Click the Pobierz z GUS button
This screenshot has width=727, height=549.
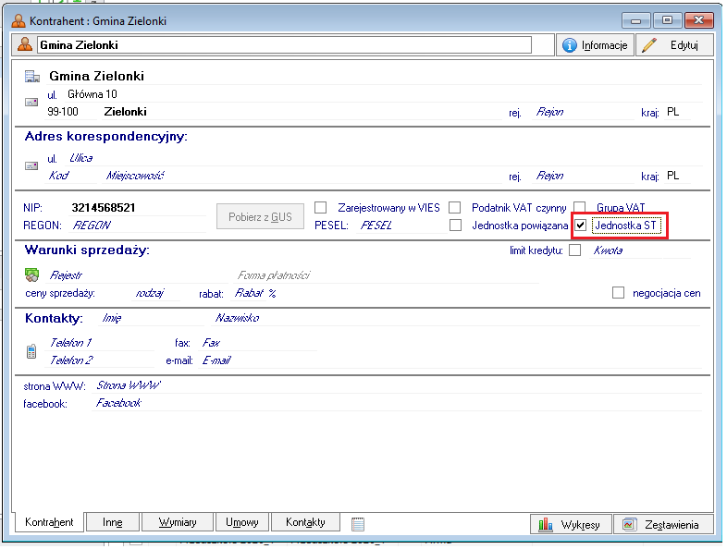pyautogui.click(x=259, y=217)
